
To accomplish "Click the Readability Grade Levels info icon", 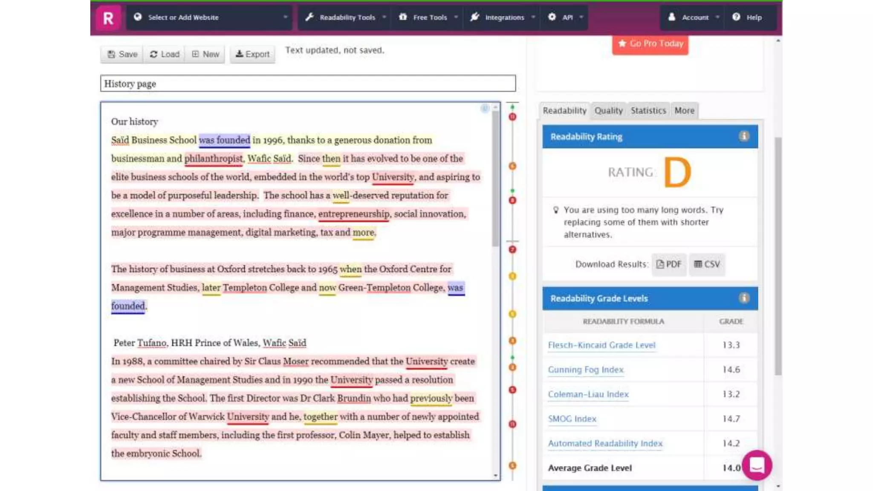I will pyautogui.click(x=744, y=298).
